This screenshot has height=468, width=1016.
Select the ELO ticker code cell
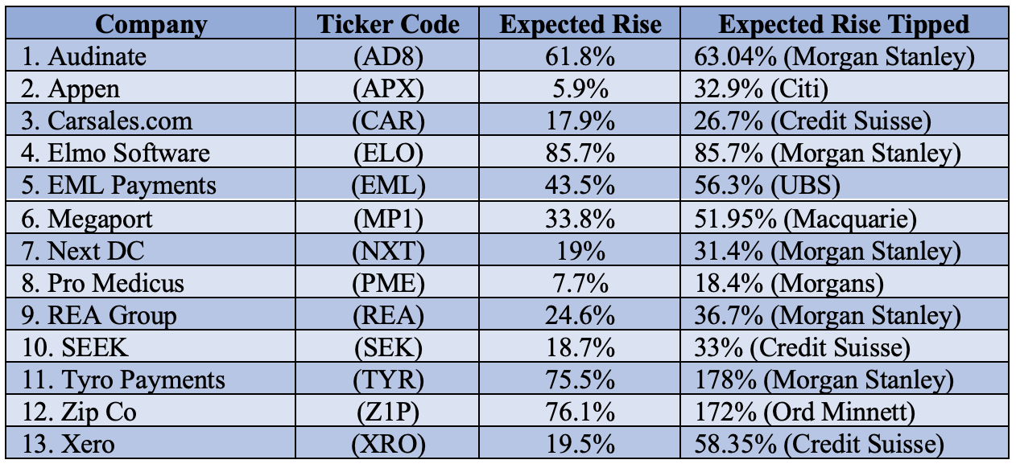click(x=388, y=153)
